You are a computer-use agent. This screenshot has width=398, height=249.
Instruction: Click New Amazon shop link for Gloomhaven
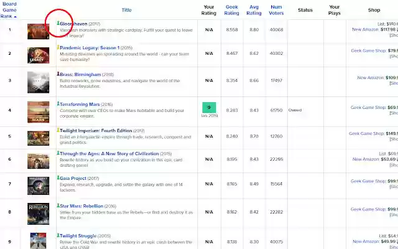coord(365,29)
